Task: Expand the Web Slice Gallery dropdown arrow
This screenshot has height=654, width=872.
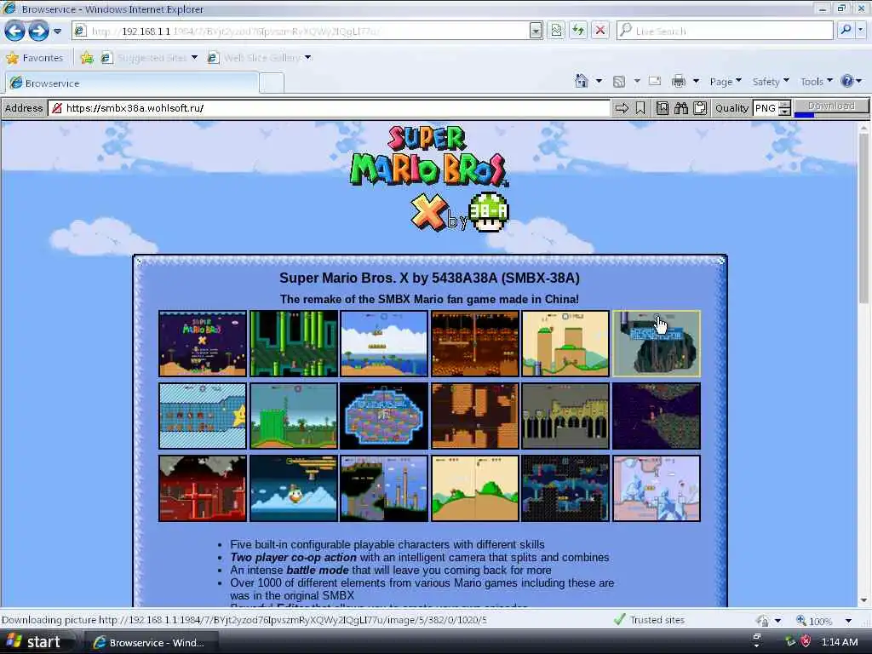Action: (x=308, y=58)
